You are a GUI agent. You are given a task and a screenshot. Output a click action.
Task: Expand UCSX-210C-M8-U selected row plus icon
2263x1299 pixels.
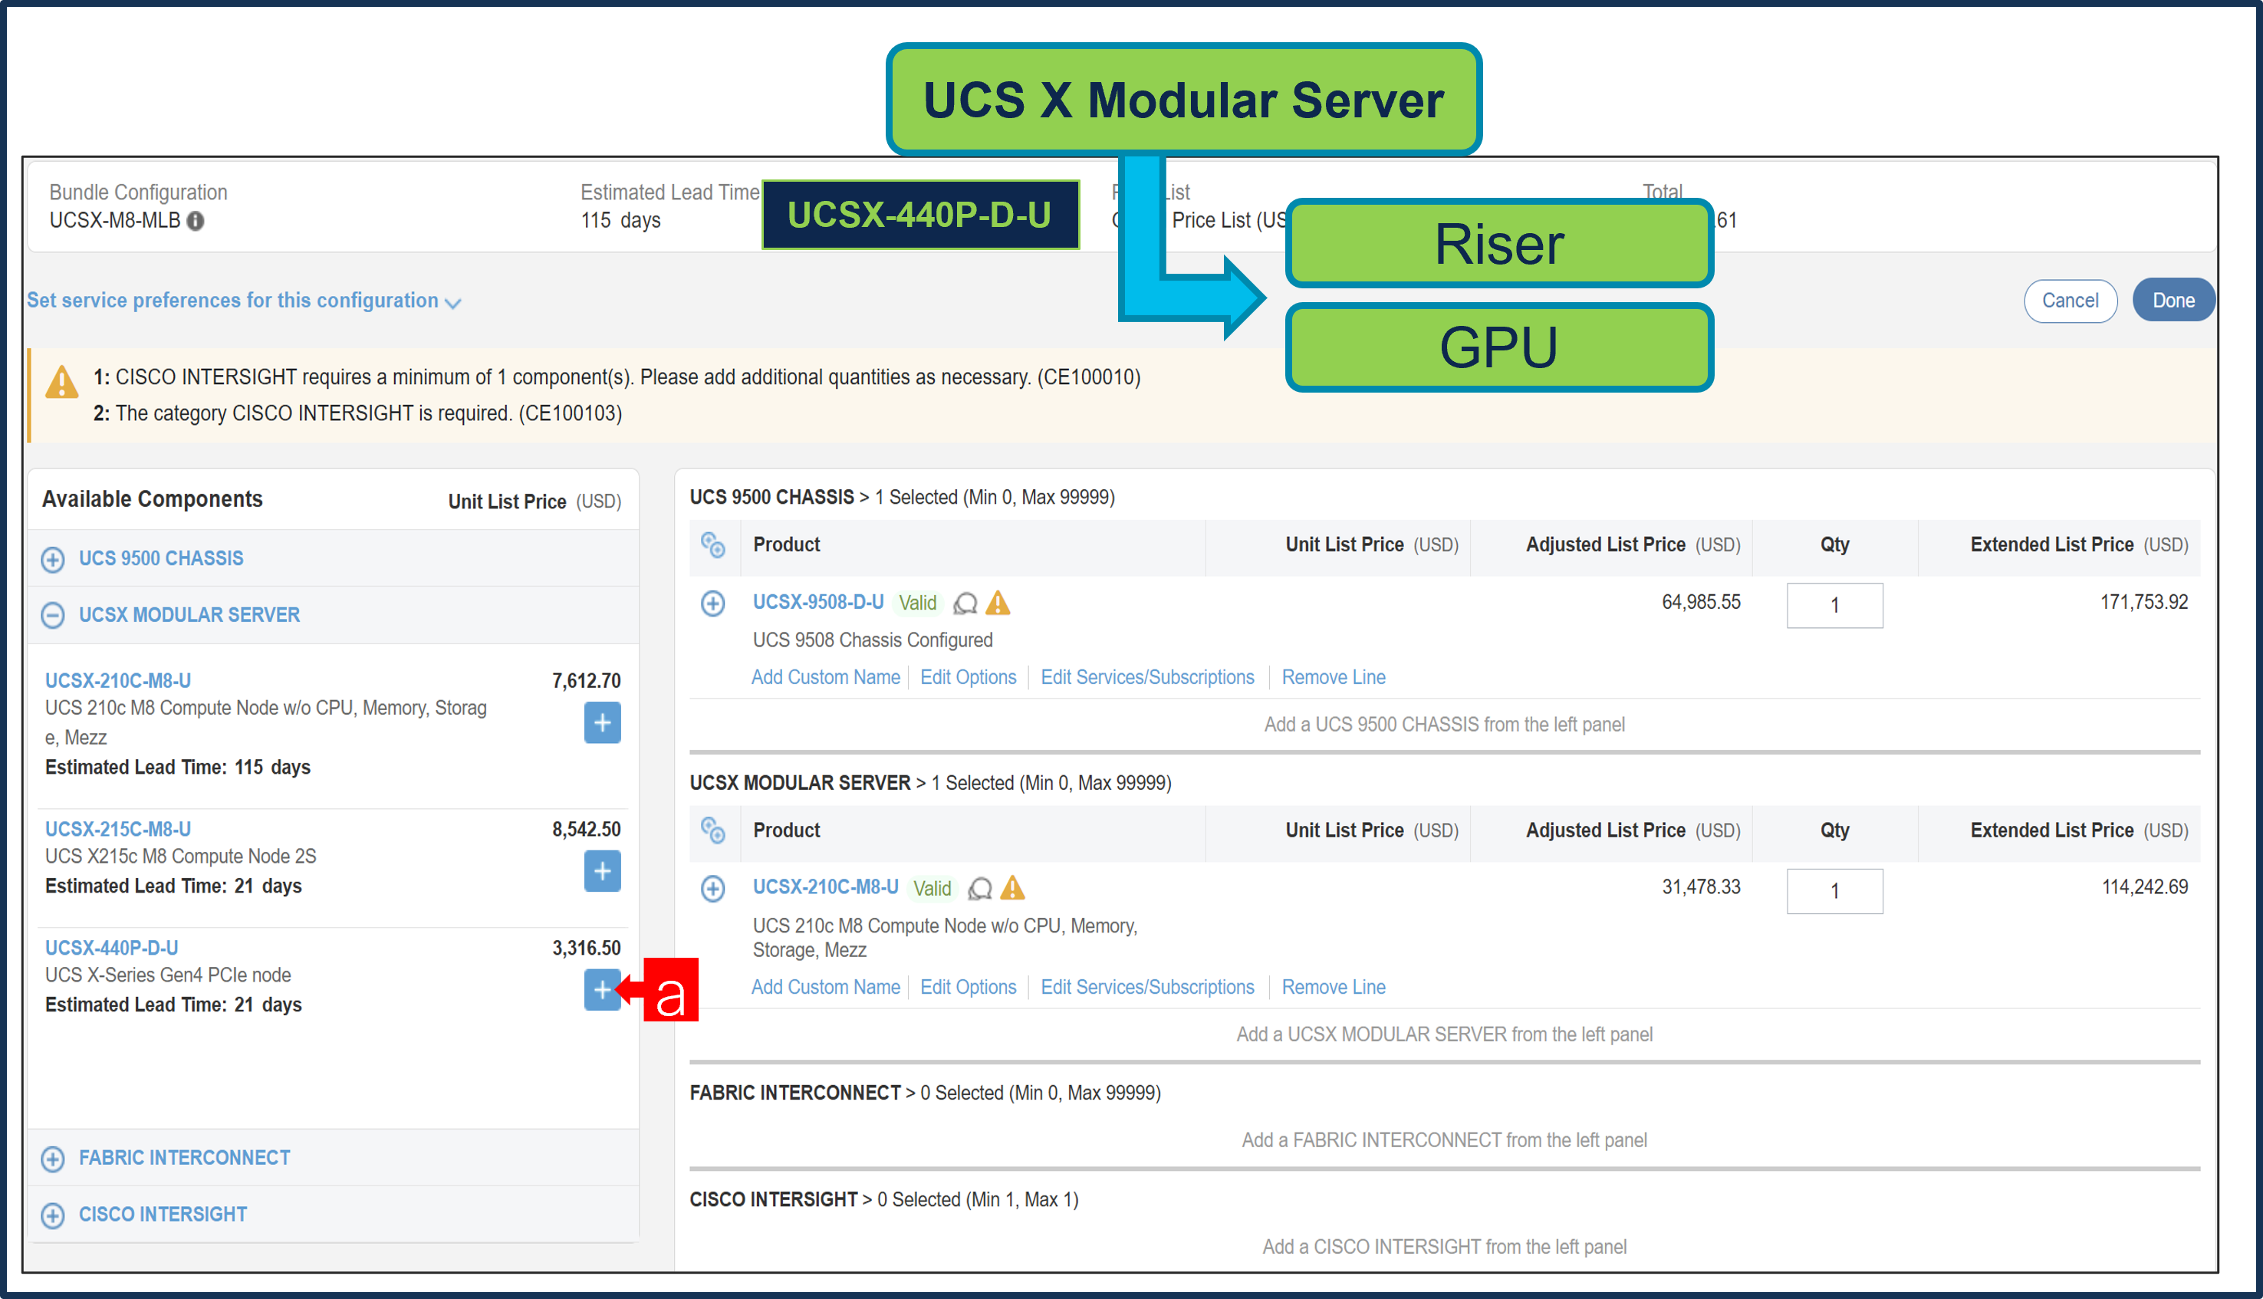pos(712,889)
